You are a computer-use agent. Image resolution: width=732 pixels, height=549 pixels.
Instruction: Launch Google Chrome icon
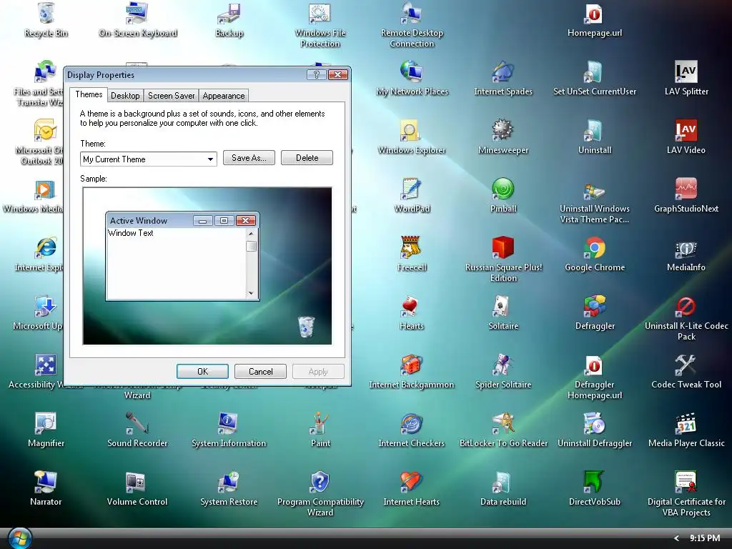click(x=595, y=248)
